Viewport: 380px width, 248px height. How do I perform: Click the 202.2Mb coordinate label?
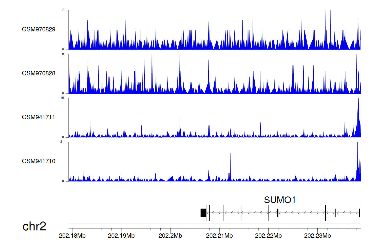(x=170, y=236)
